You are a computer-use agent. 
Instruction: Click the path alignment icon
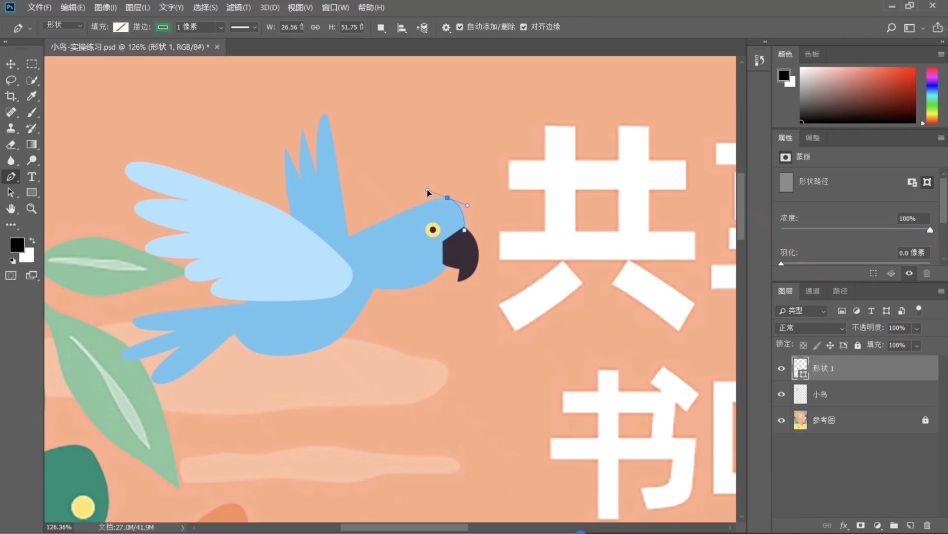coord(402,28)
